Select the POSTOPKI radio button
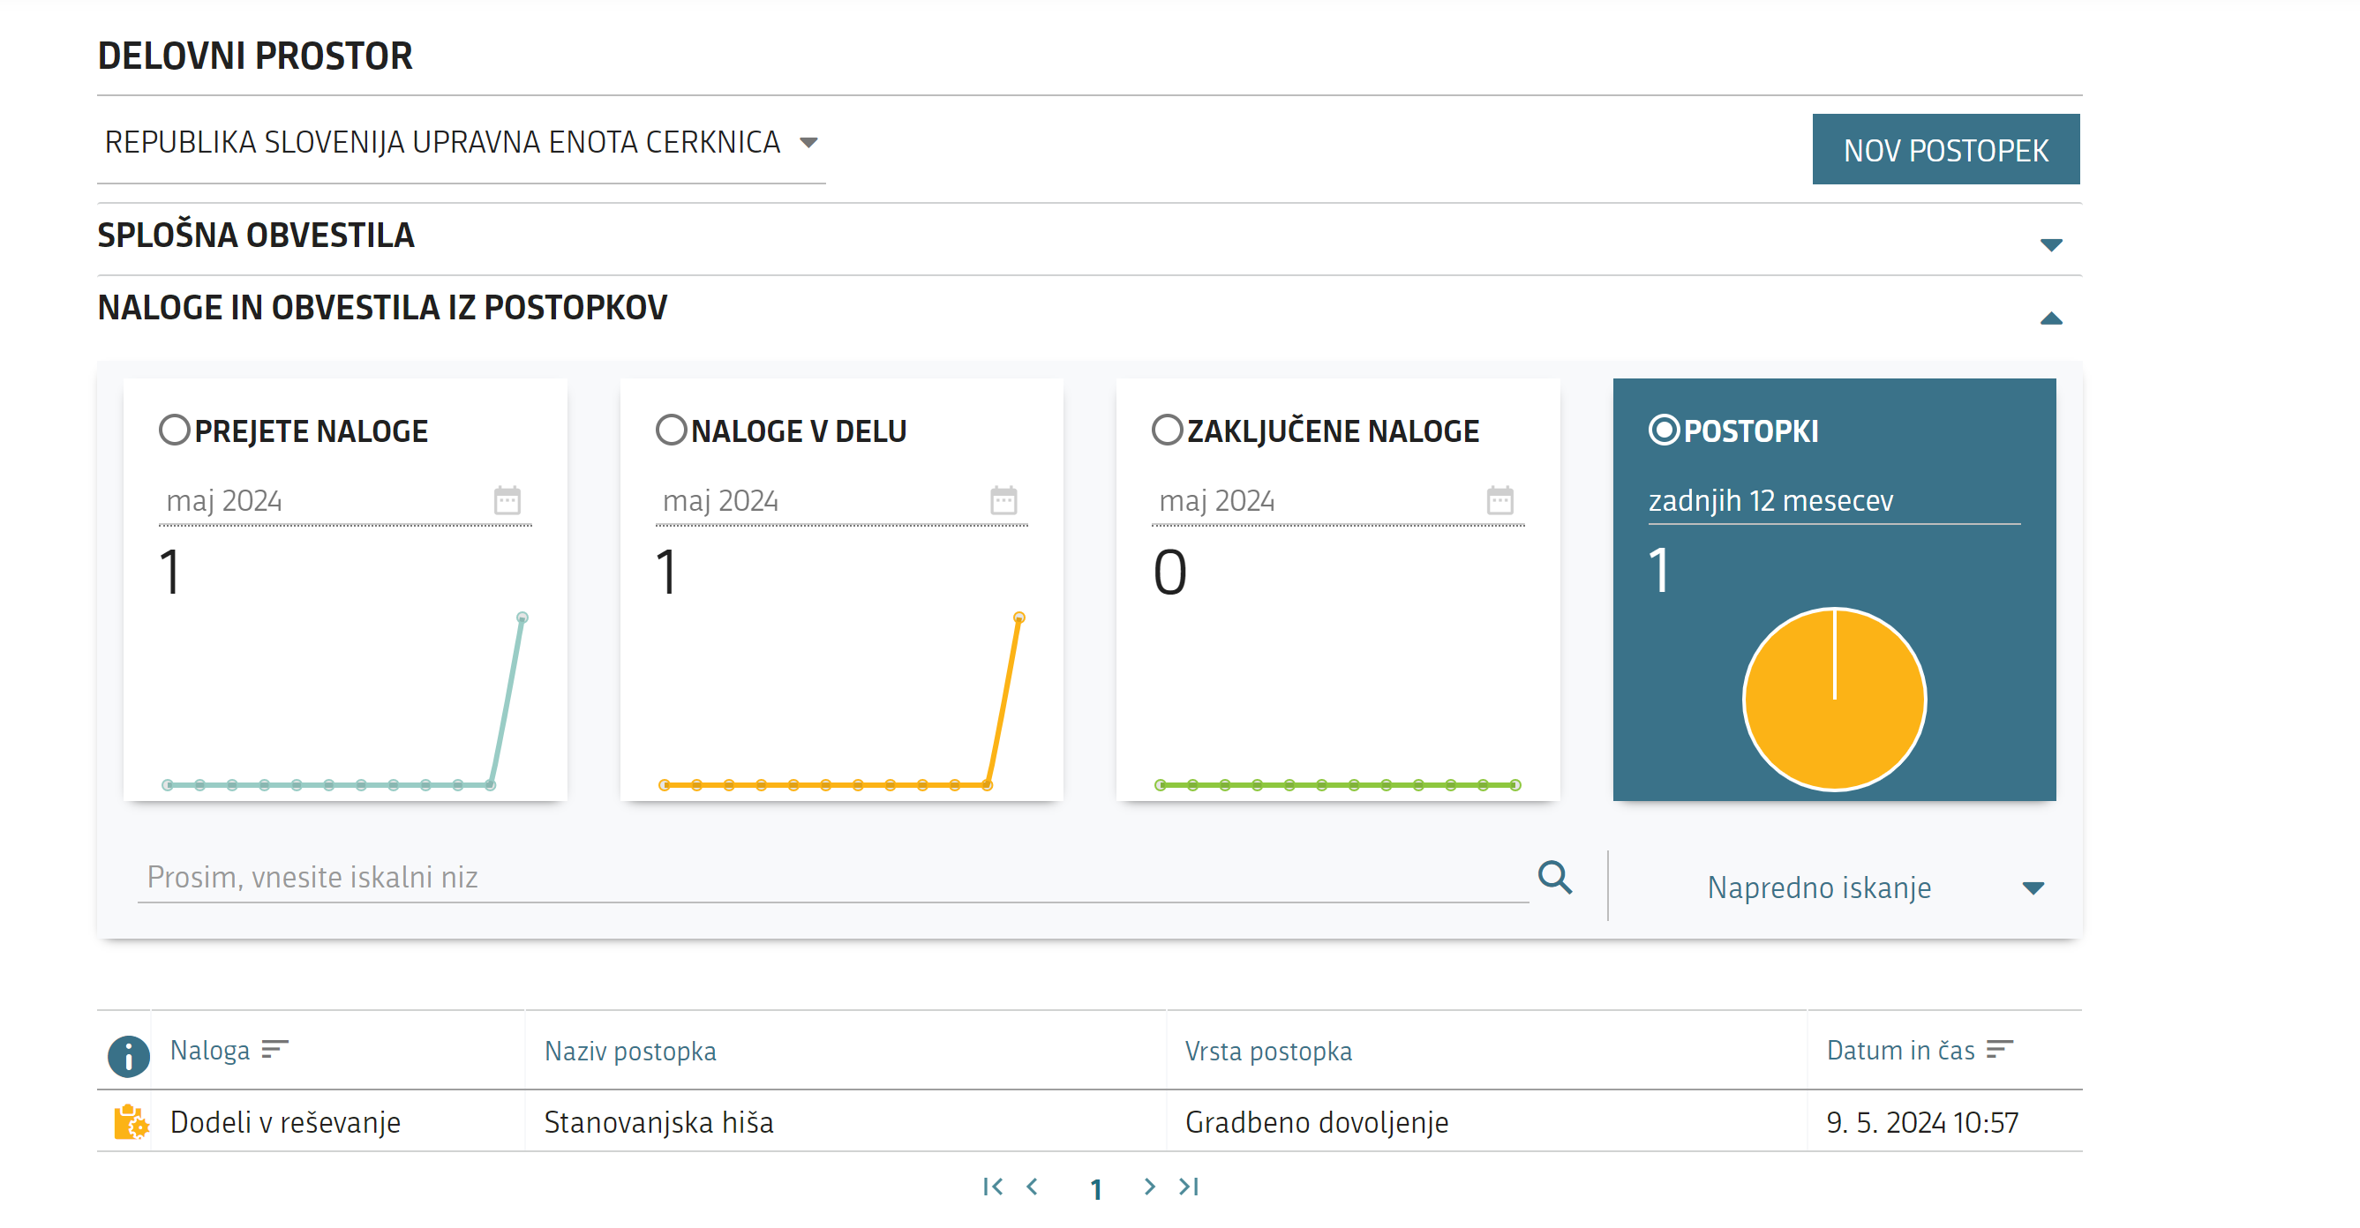The height and width of the screenshot is (1228, 2360). tap(1664, 430)
